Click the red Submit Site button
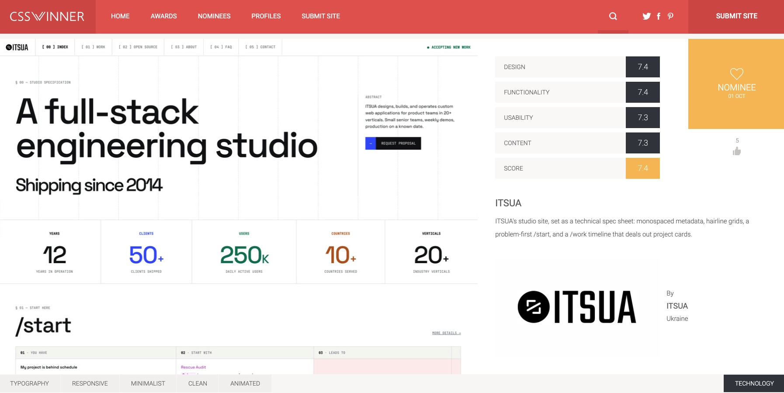Image resolution: width=784 pixels, height=393 pixels. tap(736, 16)
